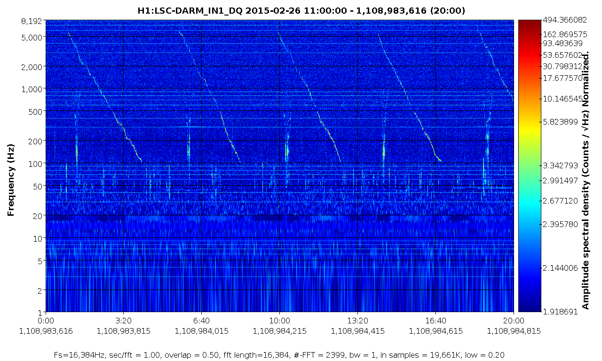Screen dimensions: 602x361
Task: Click the 200 frequency tick label
Action: click(36, 141)
